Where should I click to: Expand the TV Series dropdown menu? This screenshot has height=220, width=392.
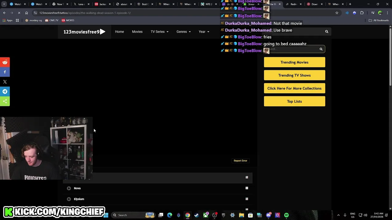[160, 32]
